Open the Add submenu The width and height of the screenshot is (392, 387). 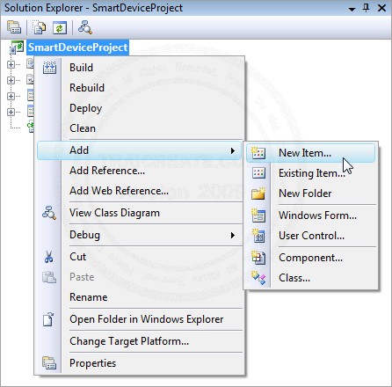tap(139, 150)
